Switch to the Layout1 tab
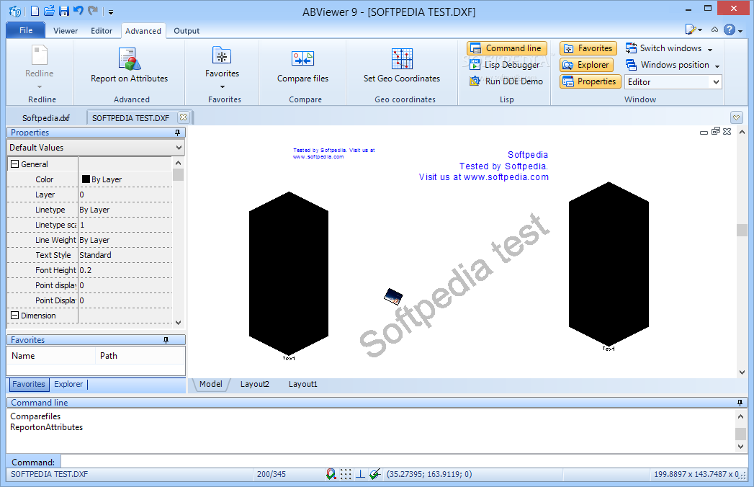Screen dimensions: 754x487 (303, 384)
